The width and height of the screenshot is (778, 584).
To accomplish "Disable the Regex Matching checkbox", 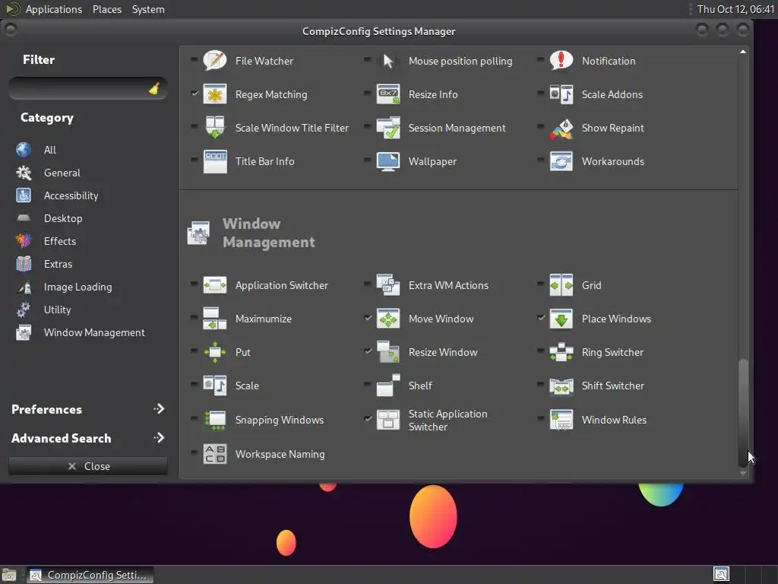I will tap(194, 94).
